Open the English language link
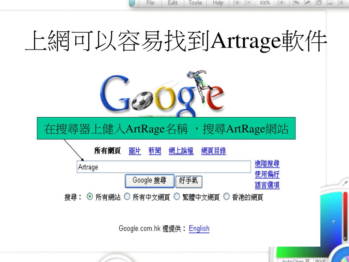Viewport: 349px width, 262px height. click(x=199, y=228)
